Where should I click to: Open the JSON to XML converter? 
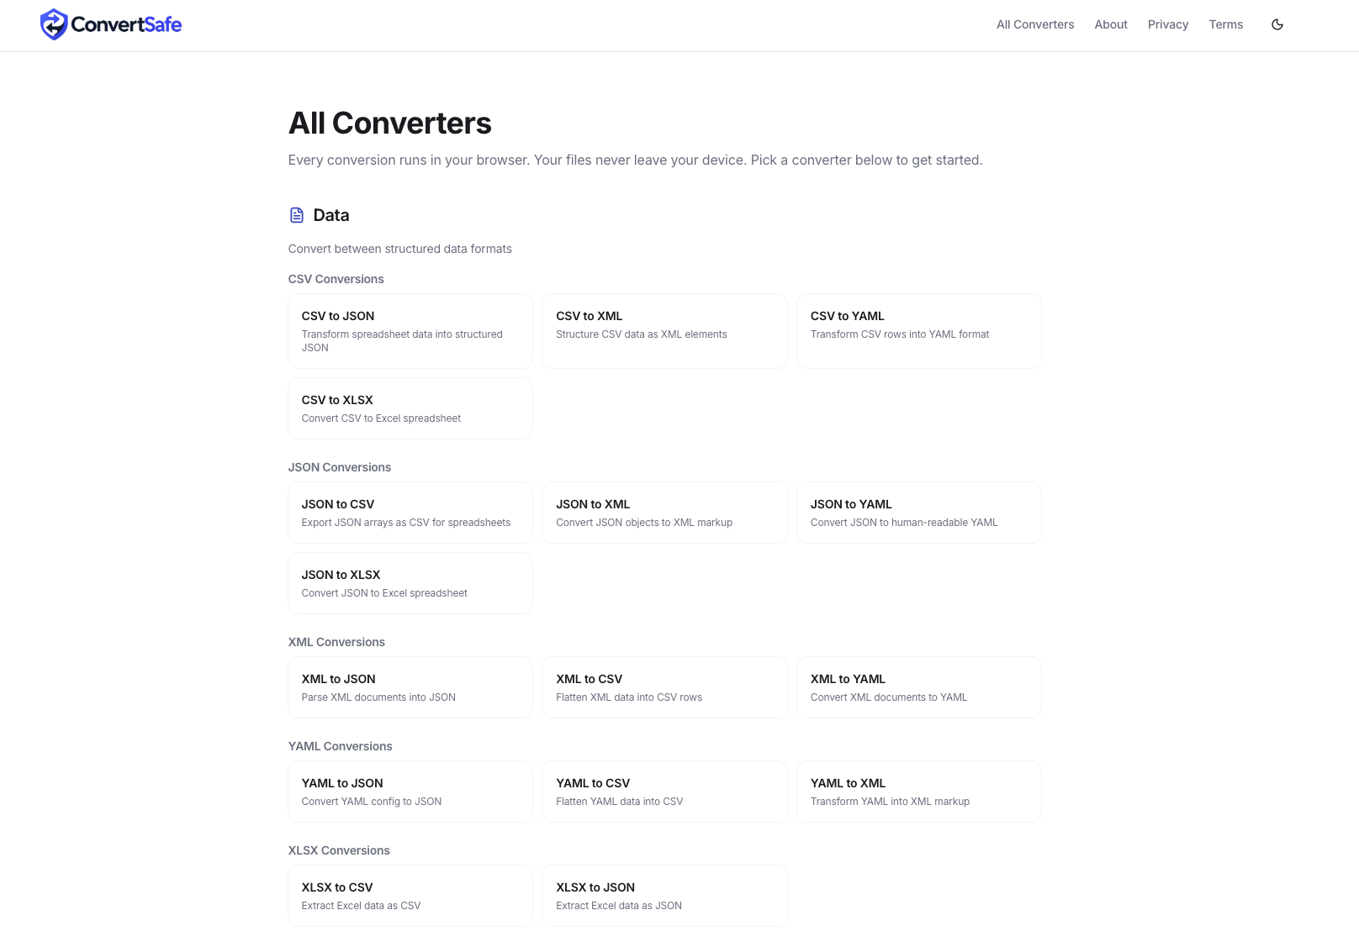click(x=664, y=512)
